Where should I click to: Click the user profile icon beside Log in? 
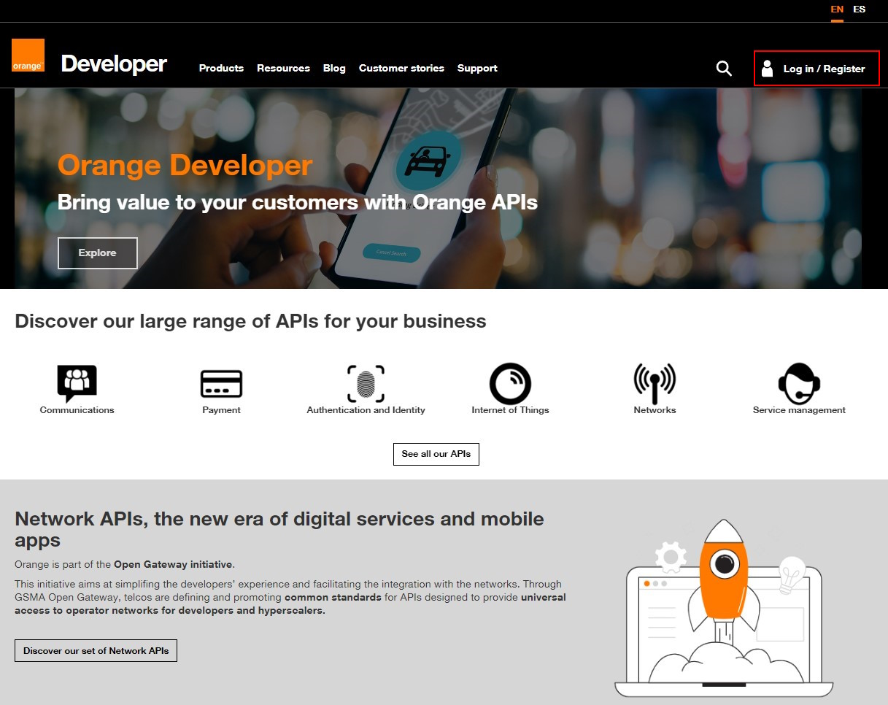[x=767, y=69]
